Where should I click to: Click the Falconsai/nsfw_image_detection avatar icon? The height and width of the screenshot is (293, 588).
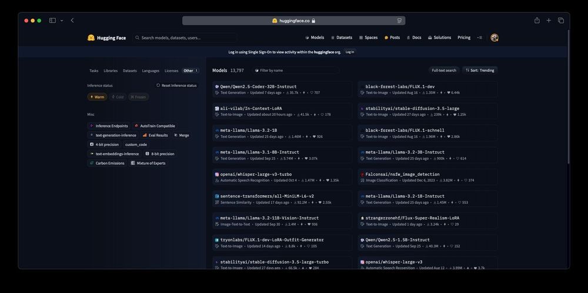[362, 175]
